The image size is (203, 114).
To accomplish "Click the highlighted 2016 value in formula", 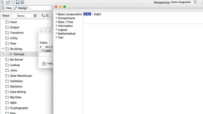I will (x=87, y=14).
